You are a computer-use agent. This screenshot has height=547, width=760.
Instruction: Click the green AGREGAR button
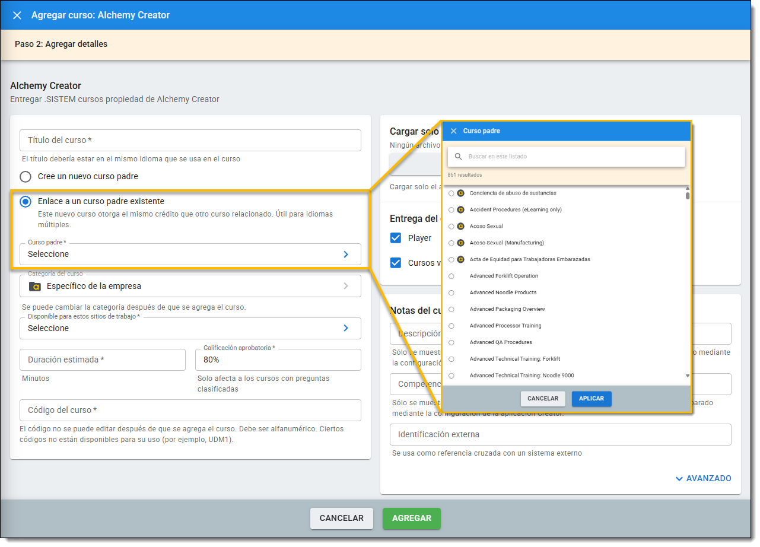point(411,519)
